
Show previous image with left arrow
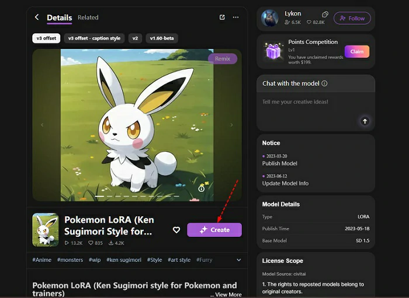point(41,125)
